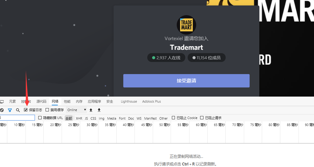Image resolution: width=314 pixels, height=167 pixels.
Task: Filter requests by CSS
Action: point(93,118)
